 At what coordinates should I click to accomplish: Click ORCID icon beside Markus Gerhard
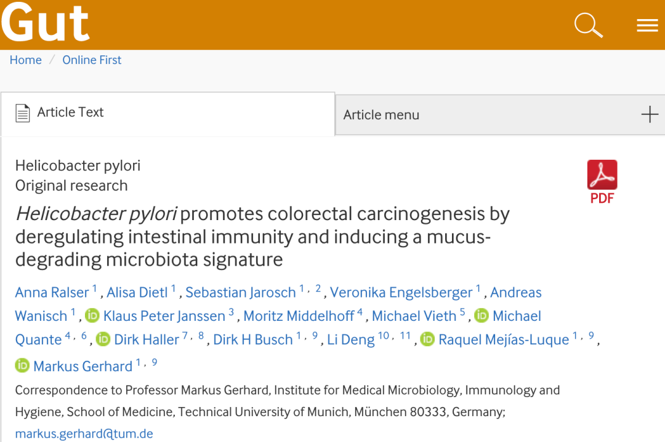(x=22, y=366)
